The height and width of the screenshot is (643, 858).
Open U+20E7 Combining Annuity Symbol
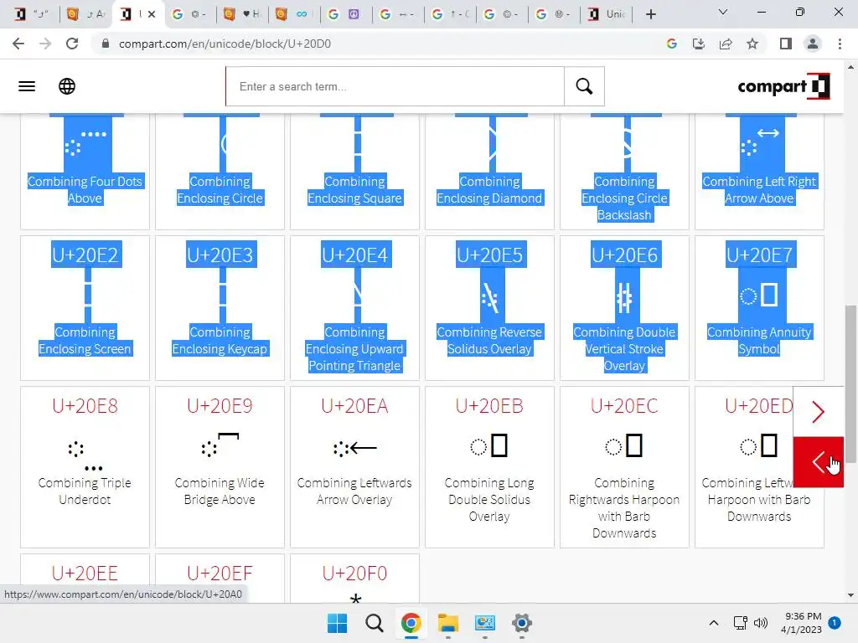coord(759,308)
